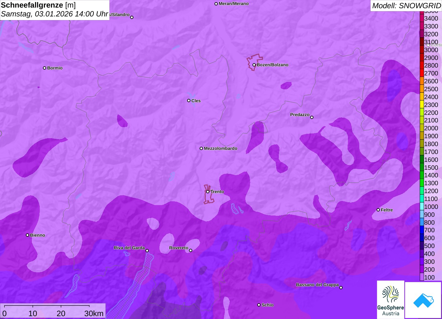Screen dimensions: 442x319
Task: Click the Silandro marker dot
Action: 132,17
